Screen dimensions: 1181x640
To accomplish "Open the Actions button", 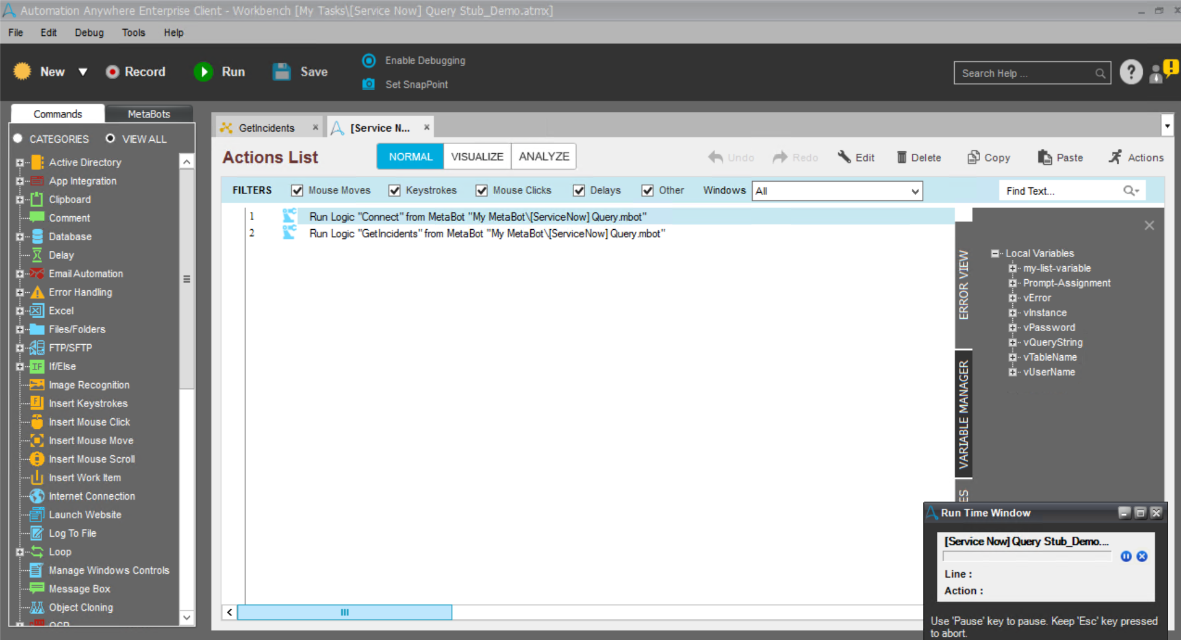I will pos(1136,158).
